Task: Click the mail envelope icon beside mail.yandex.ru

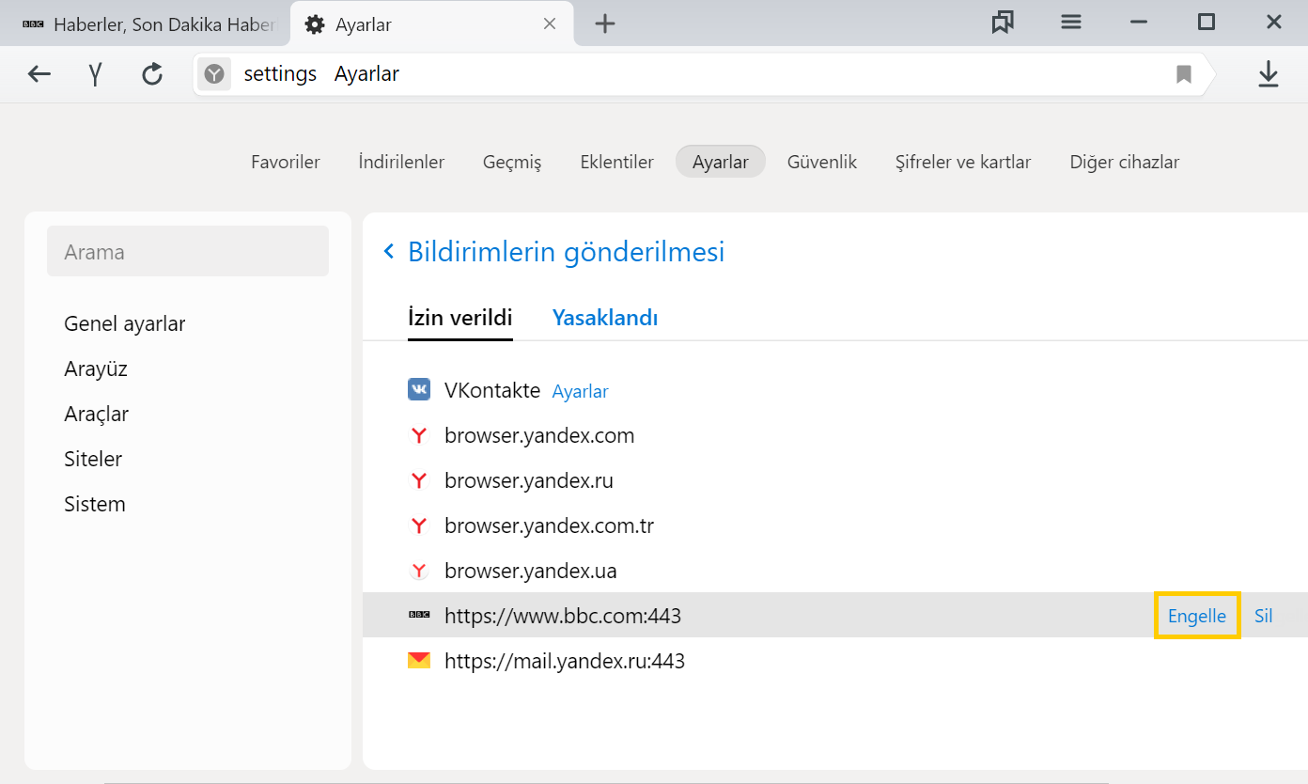Action: point(419,661)
